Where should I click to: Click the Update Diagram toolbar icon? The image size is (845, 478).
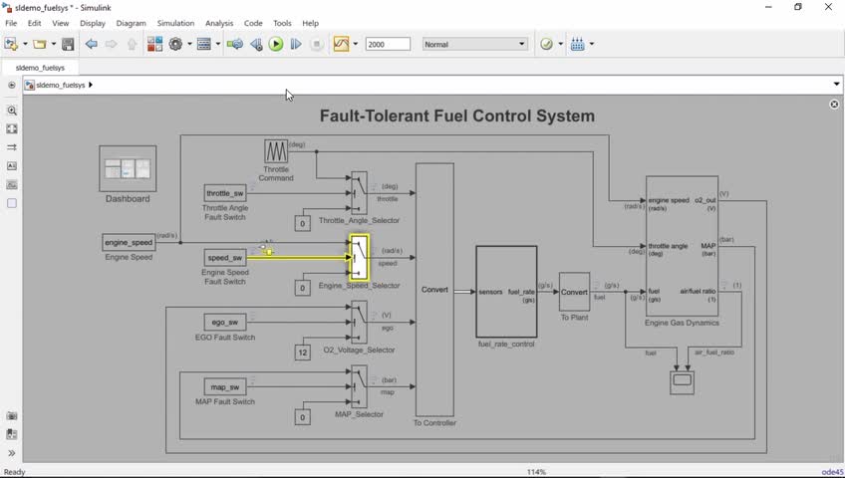pos(235,44)
